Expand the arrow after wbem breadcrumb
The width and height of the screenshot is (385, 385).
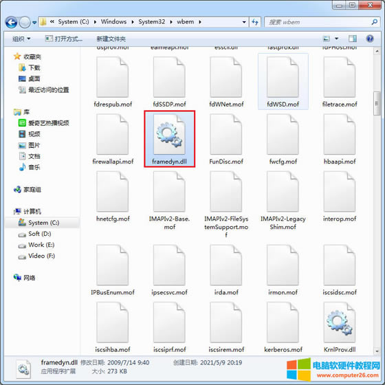200,22
